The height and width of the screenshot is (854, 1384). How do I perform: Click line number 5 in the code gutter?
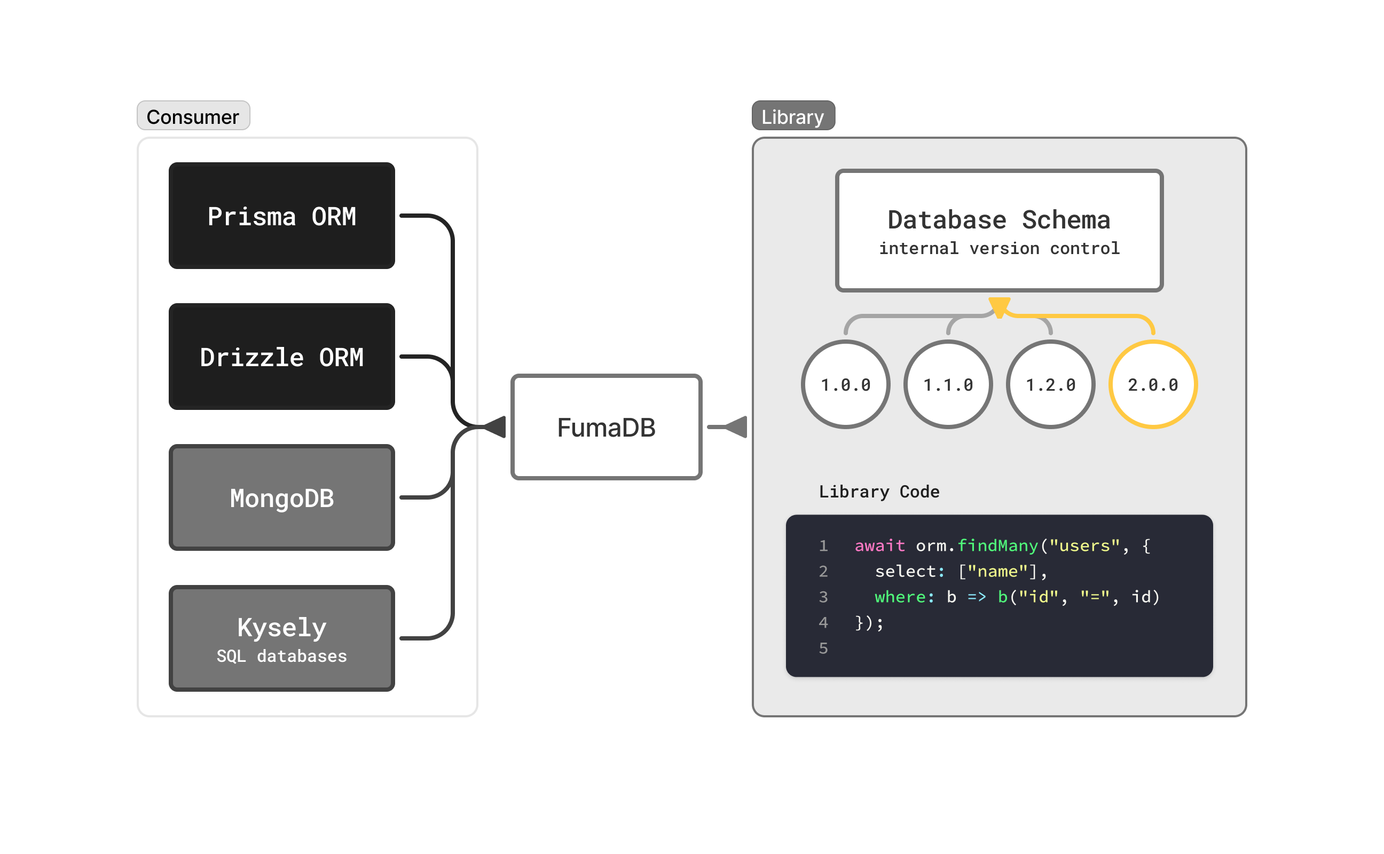coord(824,649)
